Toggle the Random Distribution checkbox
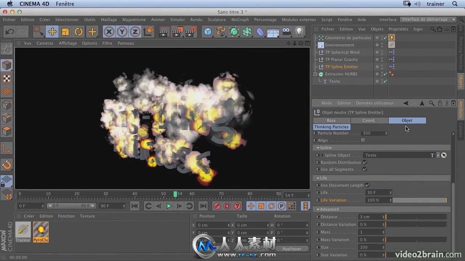This screenshot has width=465, height=261. pyautogui.click(x=365, y=162)
